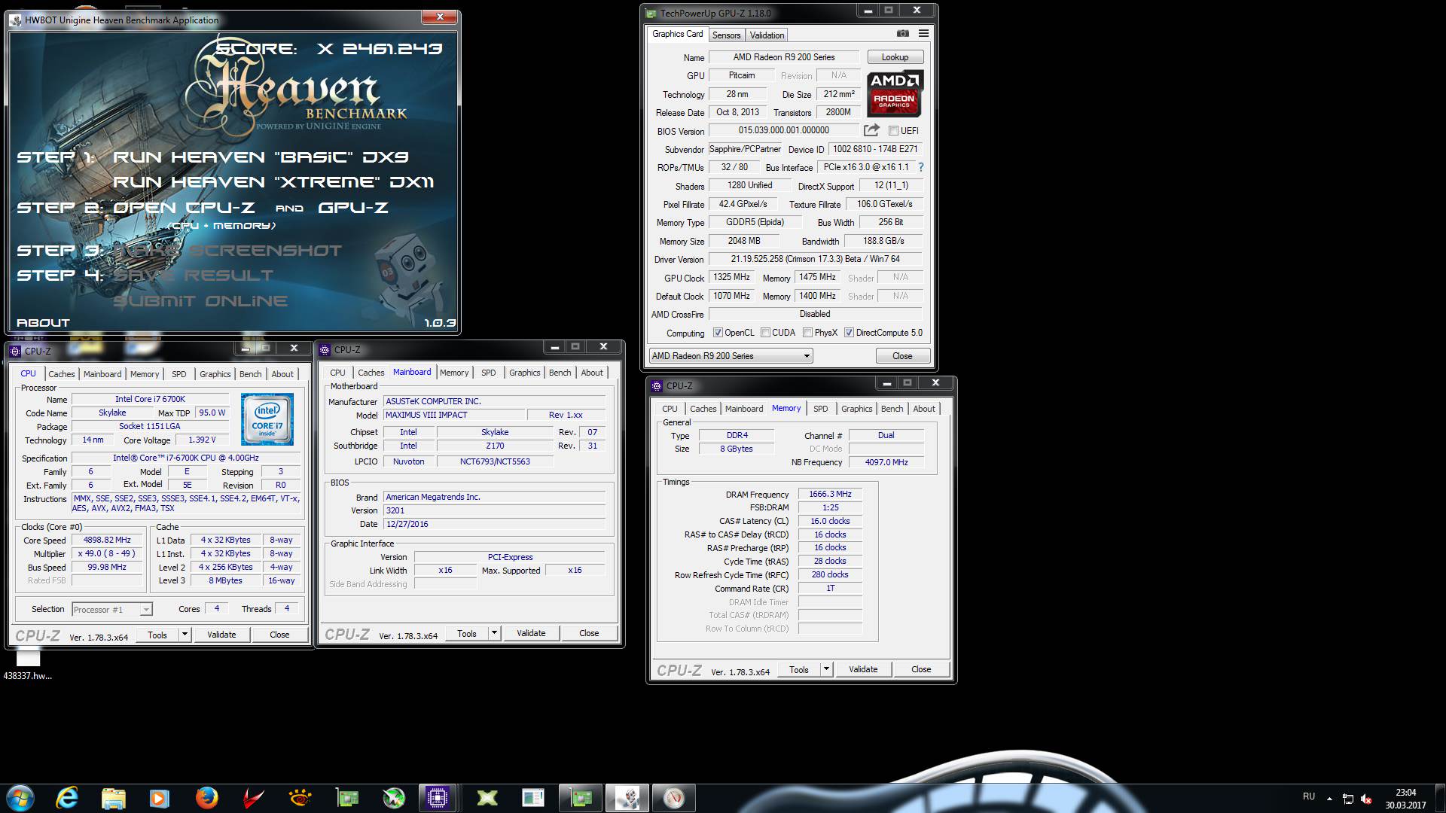The image size is (1446, 813).
Task: Open Caches tab in the left CPU-Z window
Action: pos(62,374)
